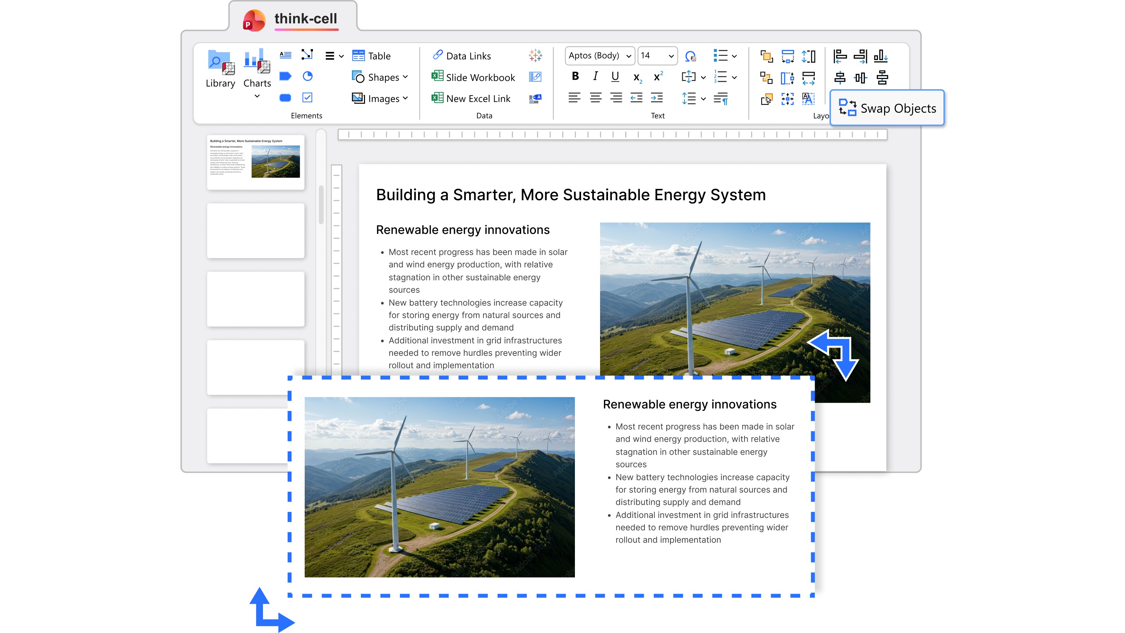Open the think-cell Library
This screenshot has width=1125, height=633.
(220, 69)
